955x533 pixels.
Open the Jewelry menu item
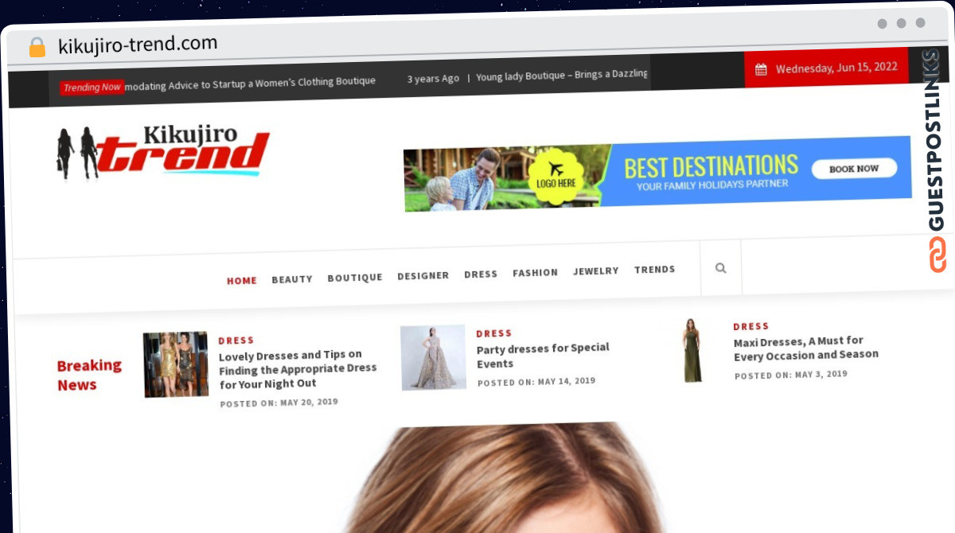595,270
